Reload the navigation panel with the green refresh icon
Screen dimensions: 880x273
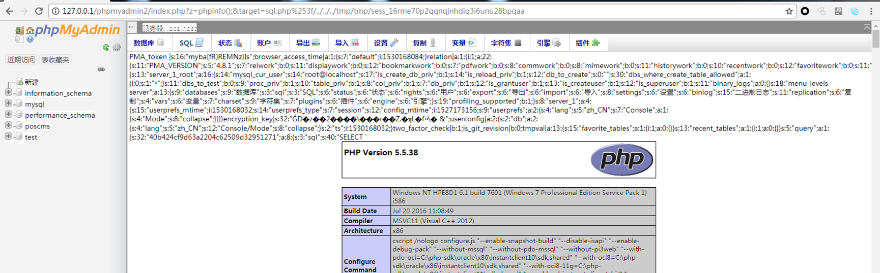[106, 47]
